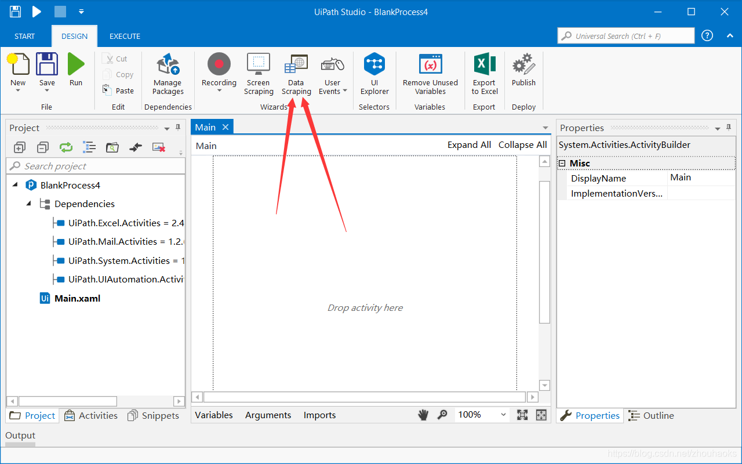Viewport: 742px width, 464px height.
Task: Open Properties panel options dropdown arrow
Action: pos(718,128)
